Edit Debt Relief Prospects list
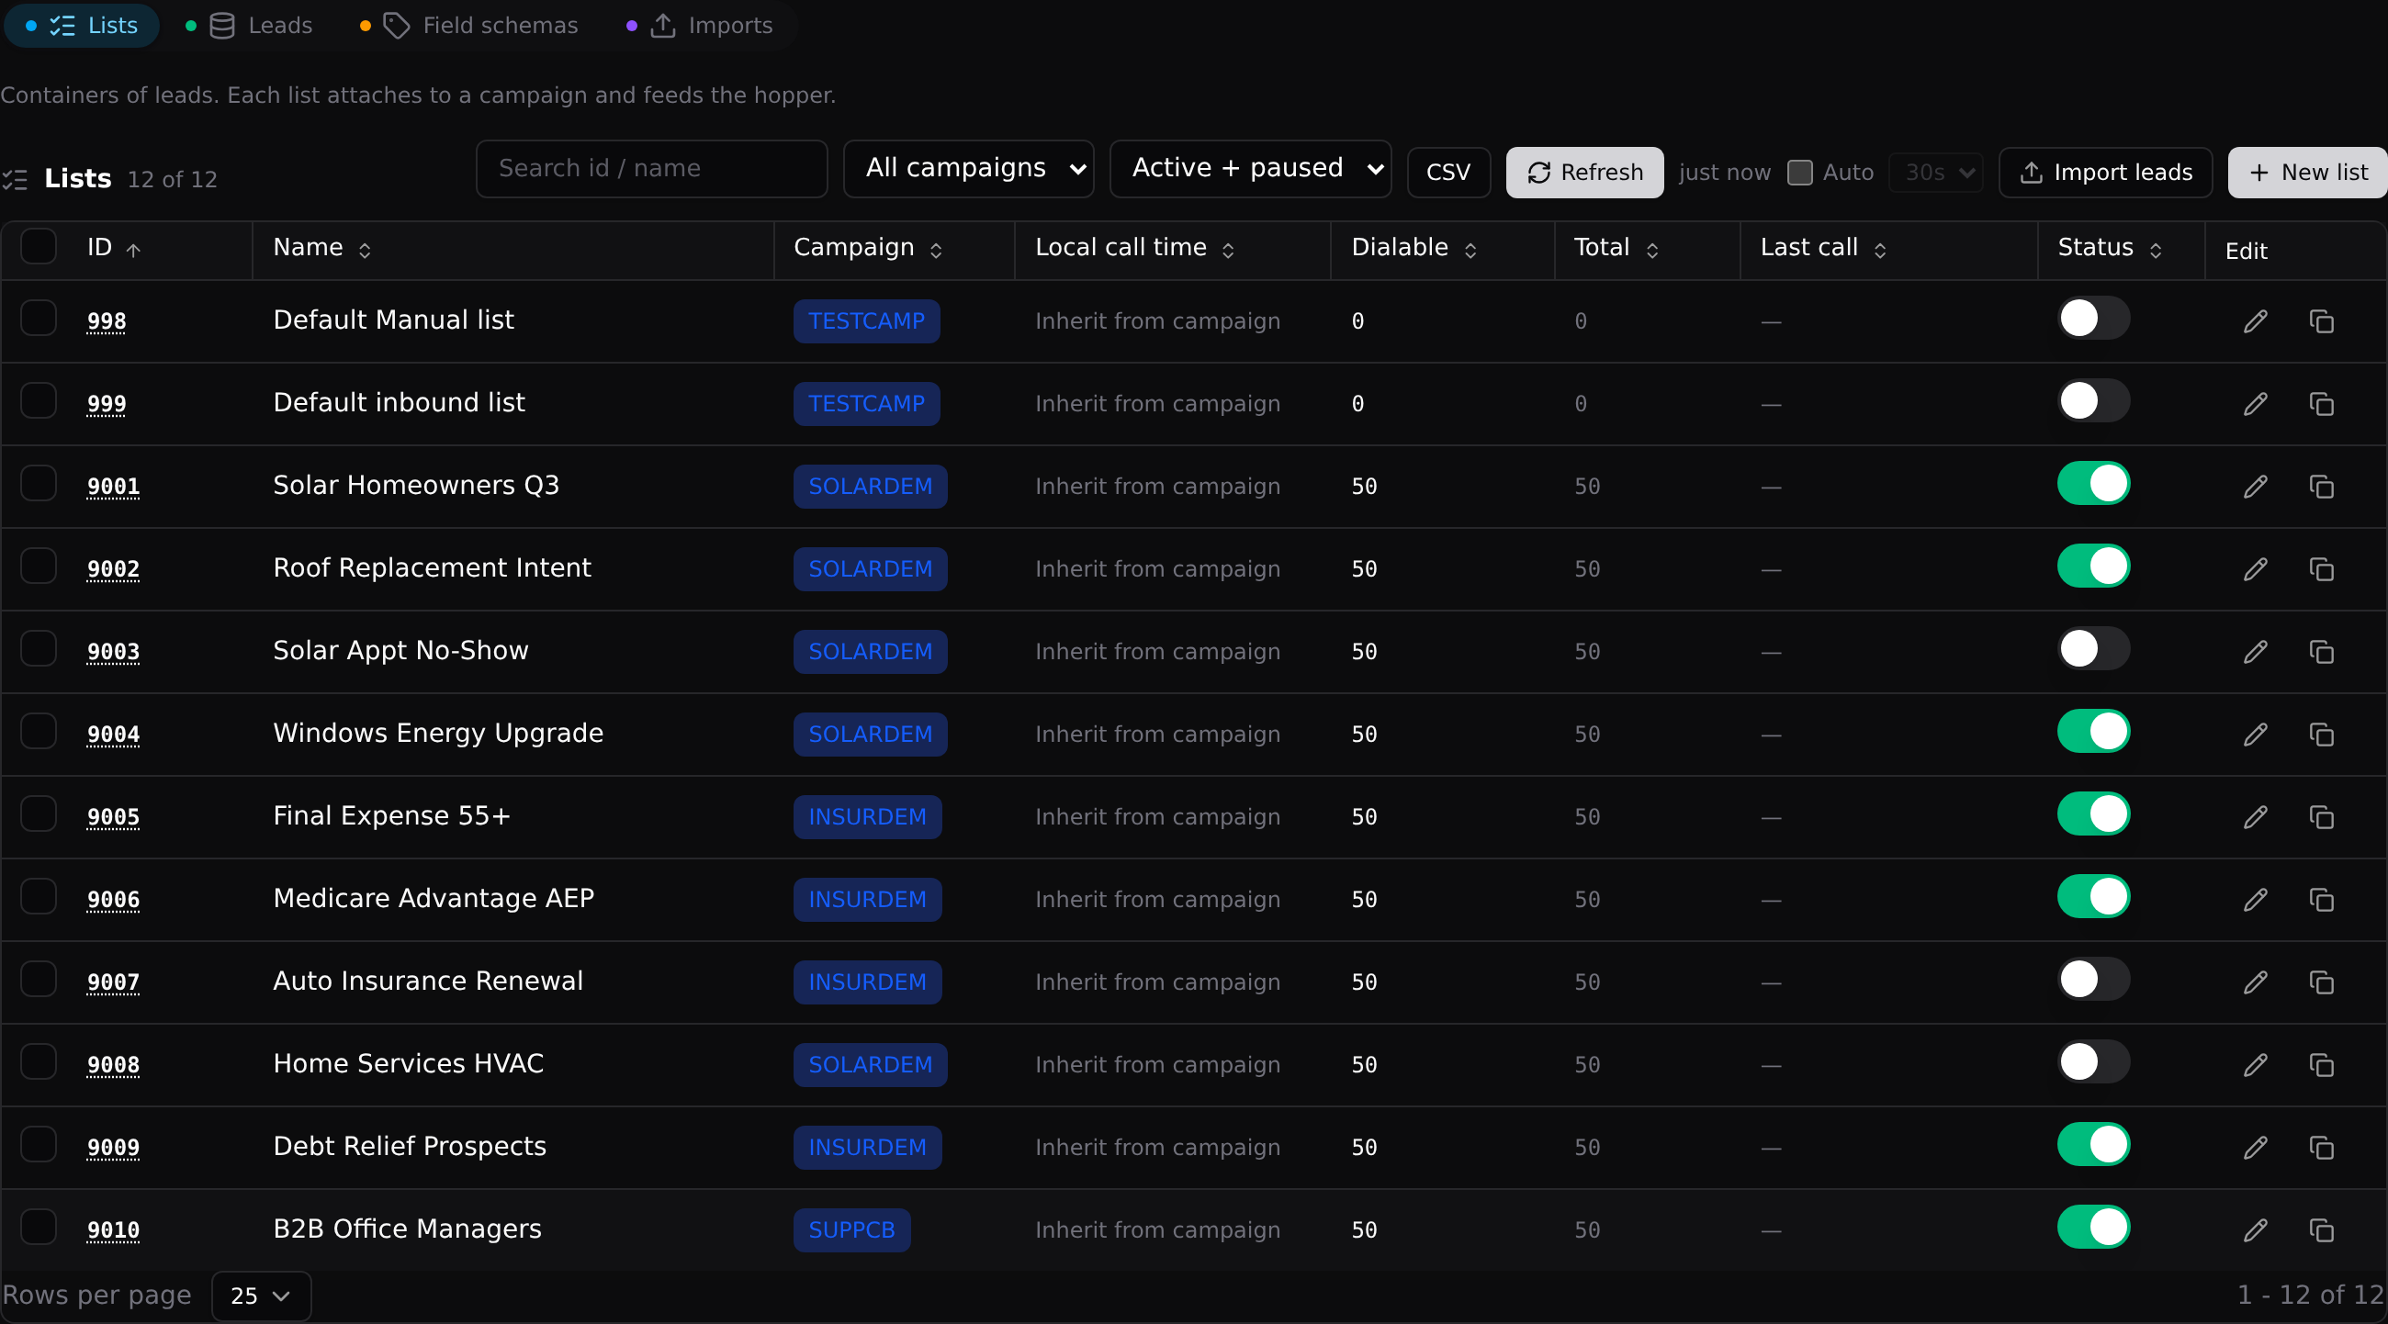Viewport: 2388px width, 1324px height. click(x=2256, y=1147)
